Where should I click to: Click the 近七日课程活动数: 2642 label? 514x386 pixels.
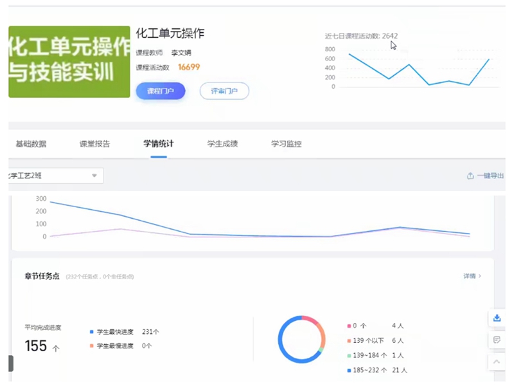click(x=361, y=36)
